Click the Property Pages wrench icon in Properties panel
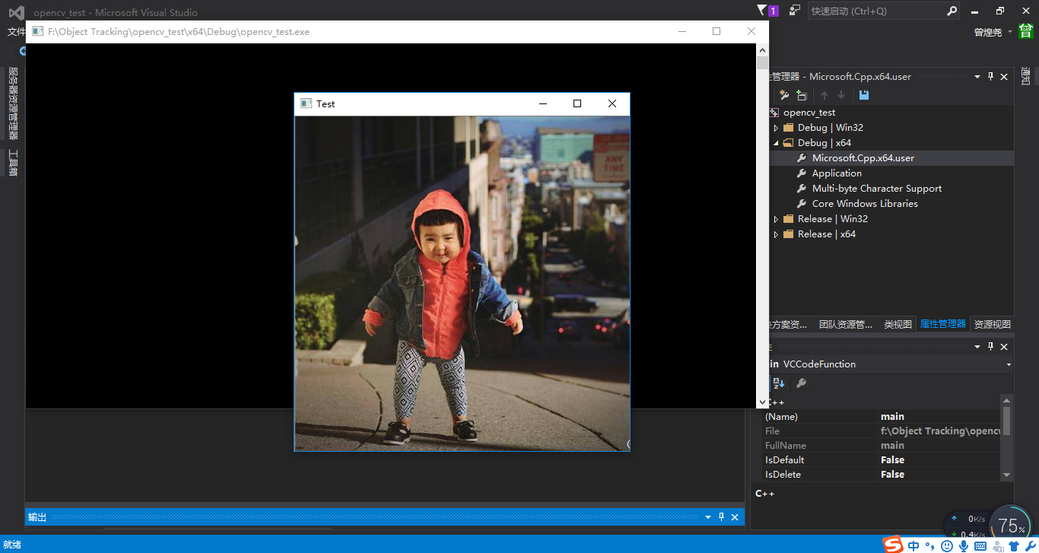 point(801,383)
